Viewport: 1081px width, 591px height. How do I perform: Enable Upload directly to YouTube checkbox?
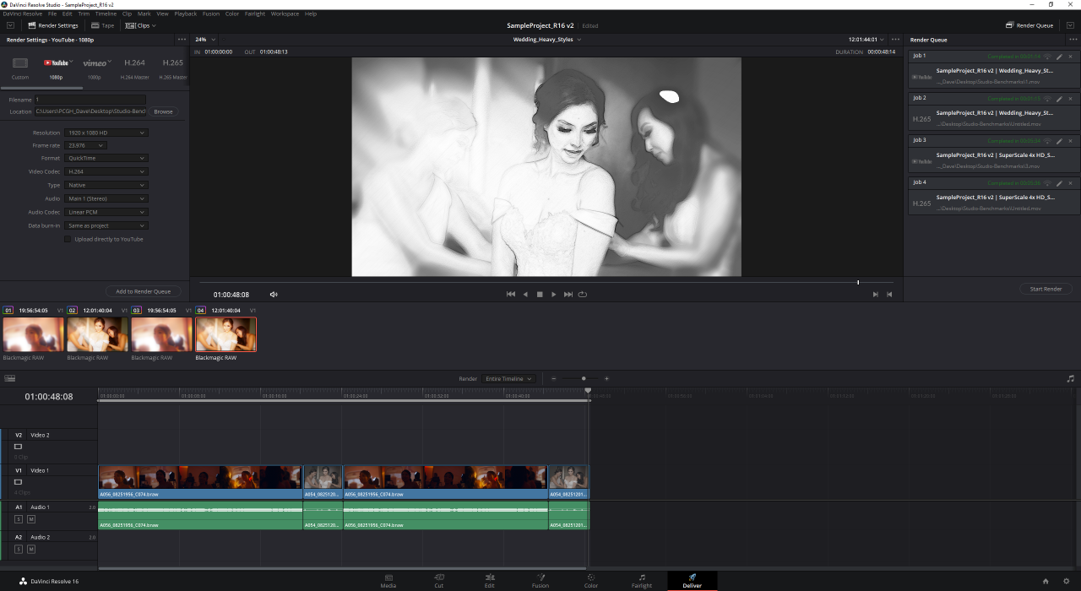click(x=68, y=239)
